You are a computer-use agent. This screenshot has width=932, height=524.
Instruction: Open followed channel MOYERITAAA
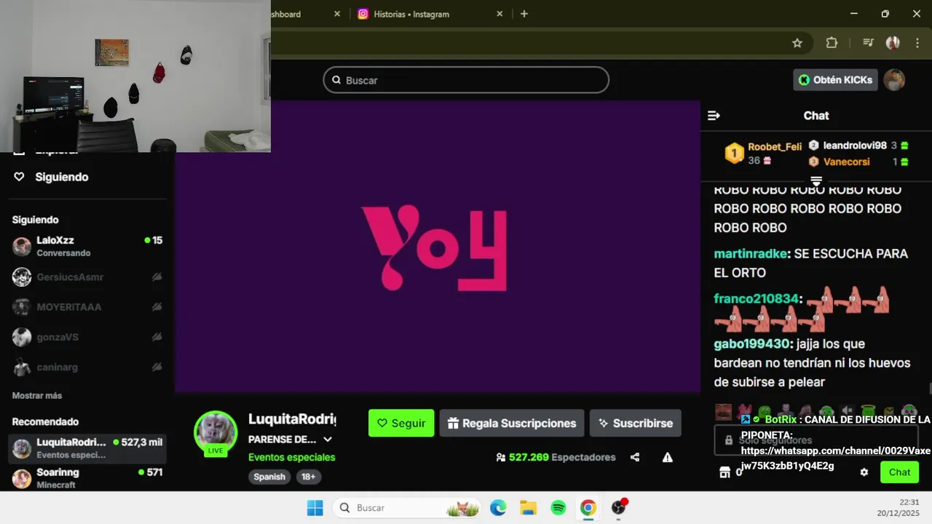[x=87, y=307]
